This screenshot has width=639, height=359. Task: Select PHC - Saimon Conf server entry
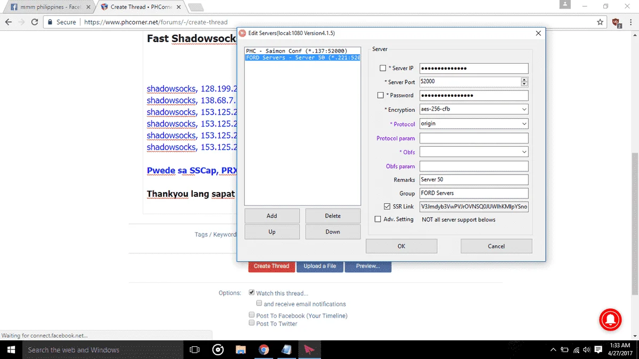point(302,51)
